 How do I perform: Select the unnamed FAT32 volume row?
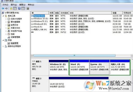pyautogui.click(x=82, y=32)
